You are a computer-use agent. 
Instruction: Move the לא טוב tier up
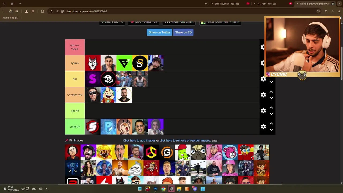(271, 108)
